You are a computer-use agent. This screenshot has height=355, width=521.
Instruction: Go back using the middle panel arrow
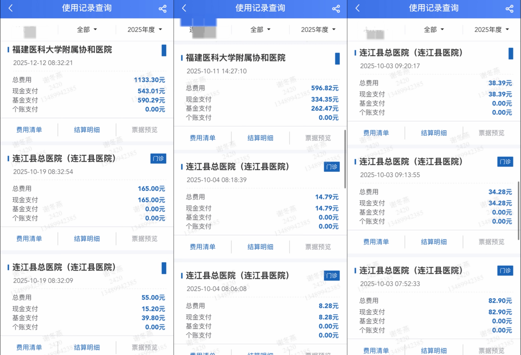(x=184, y=8)
